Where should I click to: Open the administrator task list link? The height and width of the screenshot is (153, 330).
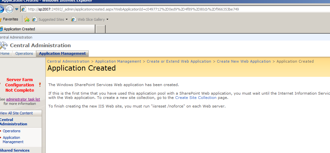(x=23, y=99)
